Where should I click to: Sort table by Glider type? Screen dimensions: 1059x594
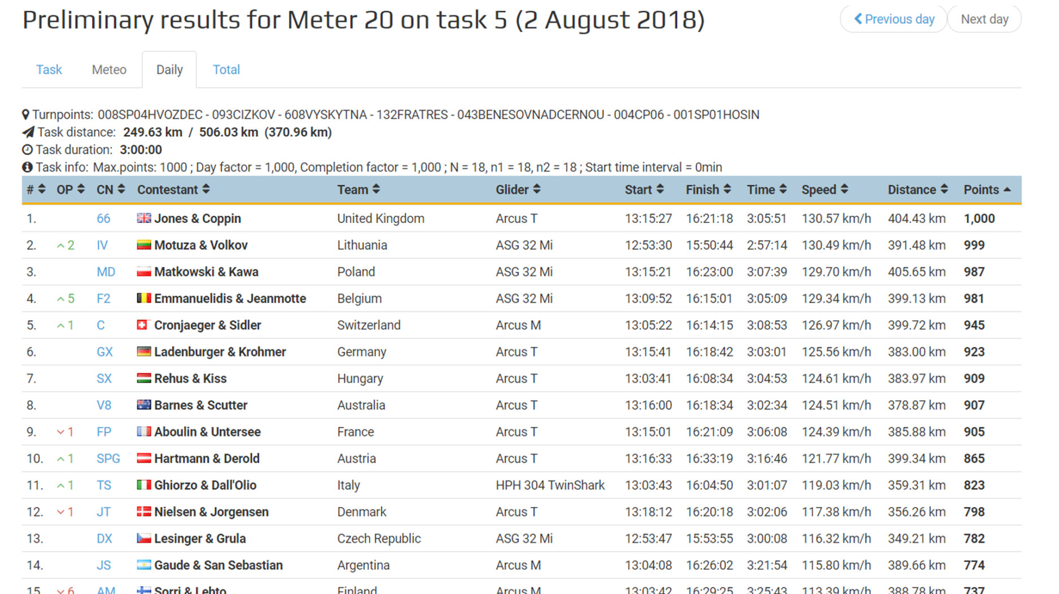518,190
